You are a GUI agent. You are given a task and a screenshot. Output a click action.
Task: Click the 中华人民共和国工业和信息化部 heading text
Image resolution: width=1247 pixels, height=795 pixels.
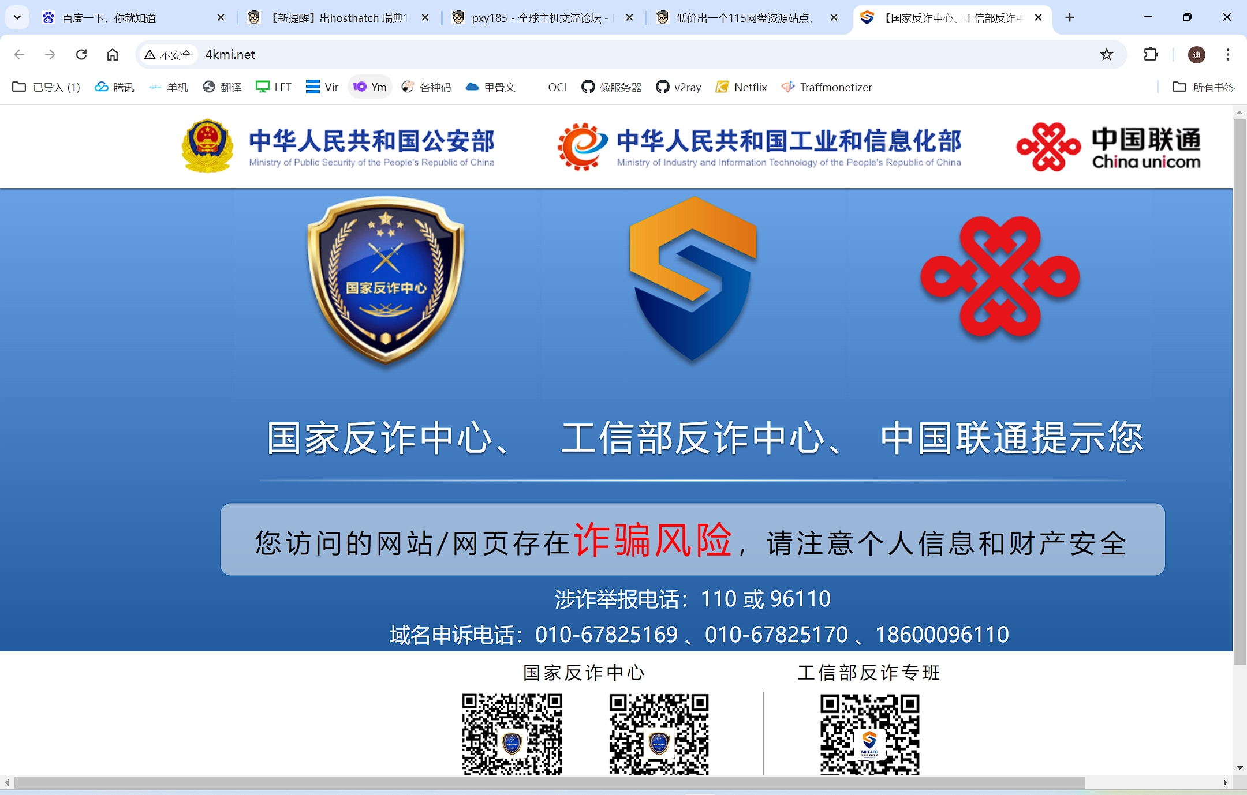[x=789, y=141]
